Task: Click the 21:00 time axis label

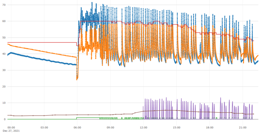Action: [x=242, y=128]
